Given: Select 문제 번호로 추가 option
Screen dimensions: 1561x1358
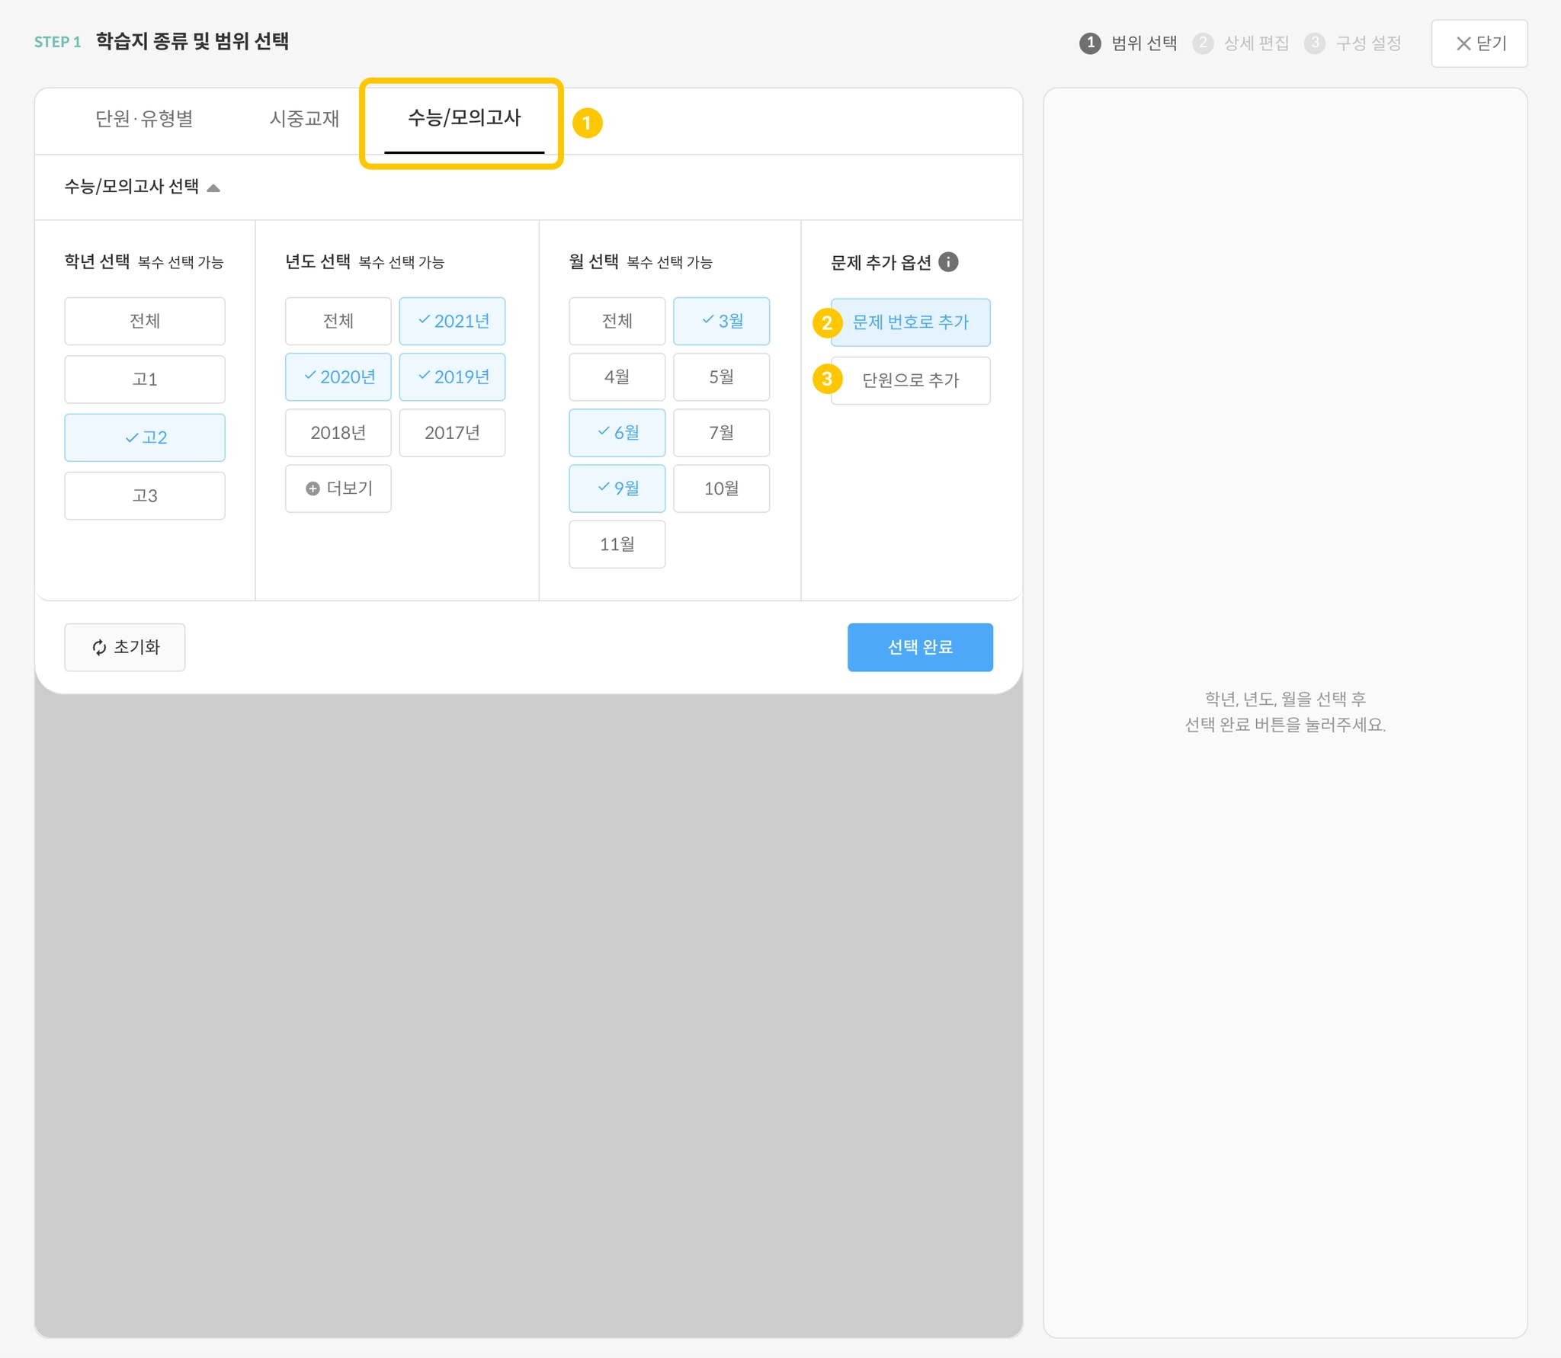Looking at the screenshot, I should 910,322.
